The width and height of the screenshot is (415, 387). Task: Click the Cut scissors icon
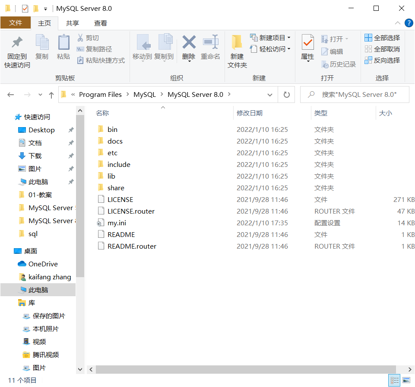tap(80, 38)
